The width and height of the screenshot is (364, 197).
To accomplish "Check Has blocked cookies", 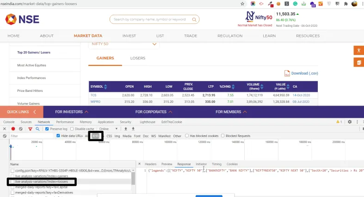I will 187,136.
